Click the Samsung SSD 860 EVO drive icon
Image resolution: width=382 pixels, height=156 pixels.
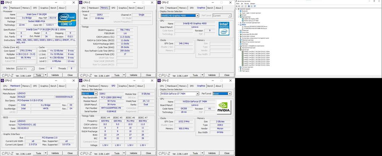click(243, 27)
